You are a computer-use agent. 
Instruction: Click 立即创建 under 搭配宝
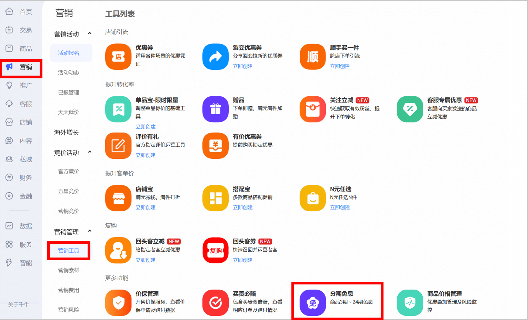click(x=243, y=207)
